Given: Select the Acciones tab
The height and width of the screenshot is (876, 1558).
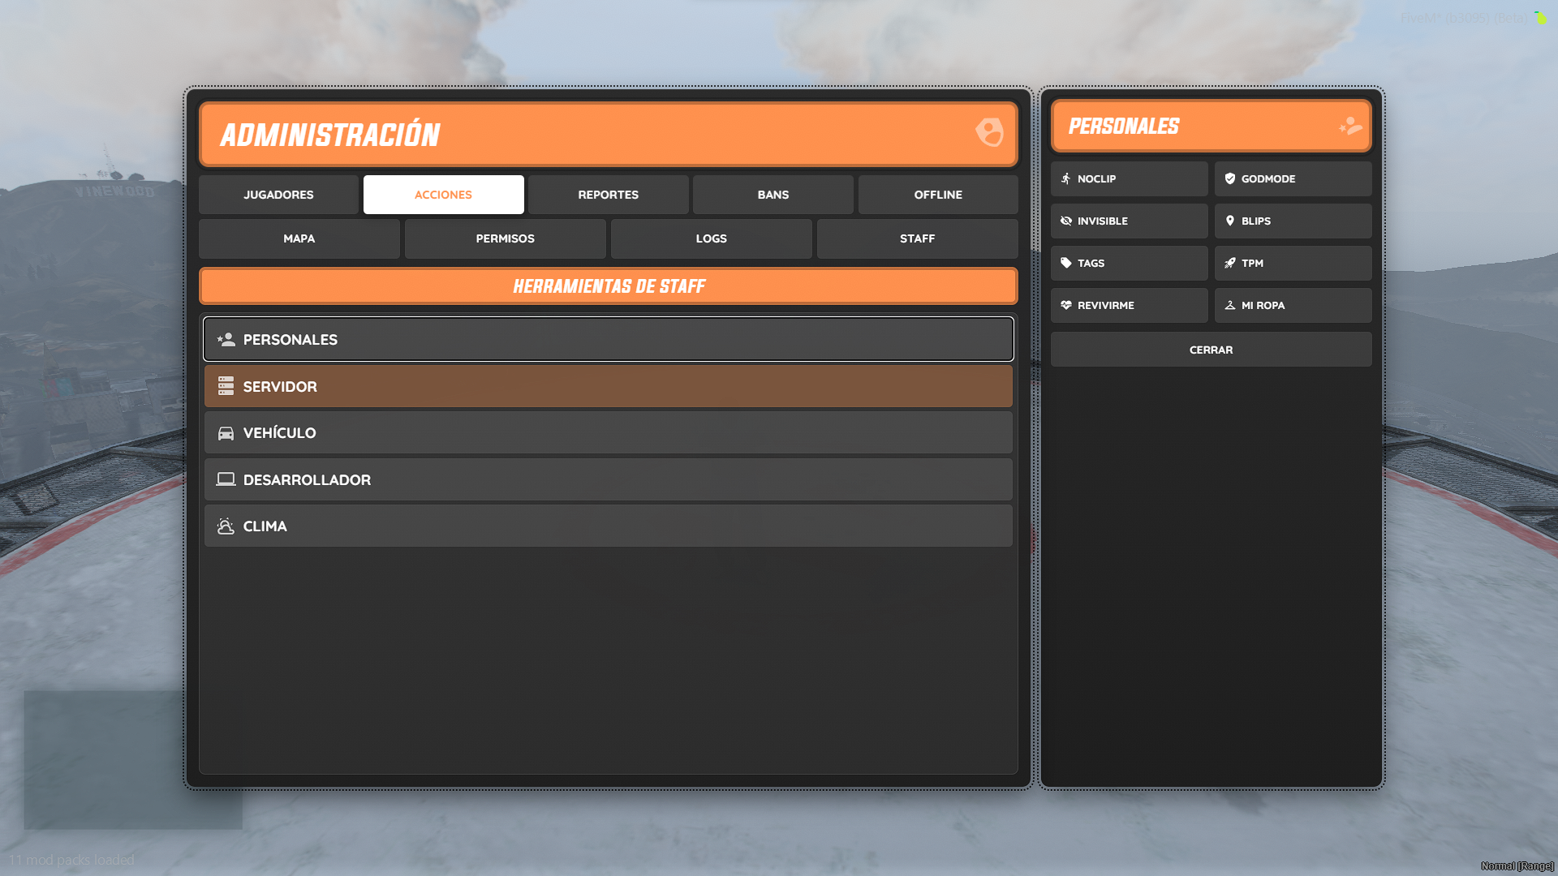Looking at the screenshot, I should pos(443,195).
